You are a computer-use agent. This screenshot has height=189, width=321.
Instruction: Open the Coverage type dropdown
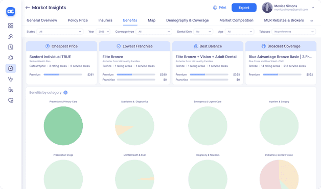tap(154, 32)
